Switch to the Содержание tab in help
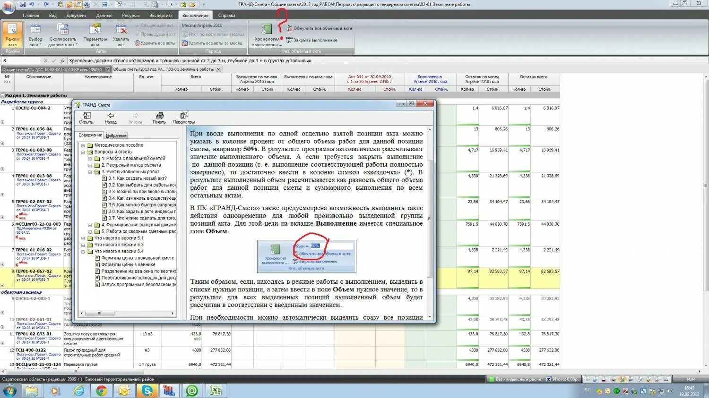Image resolution: width=709 pixels, height=398 pixels. 90,135
